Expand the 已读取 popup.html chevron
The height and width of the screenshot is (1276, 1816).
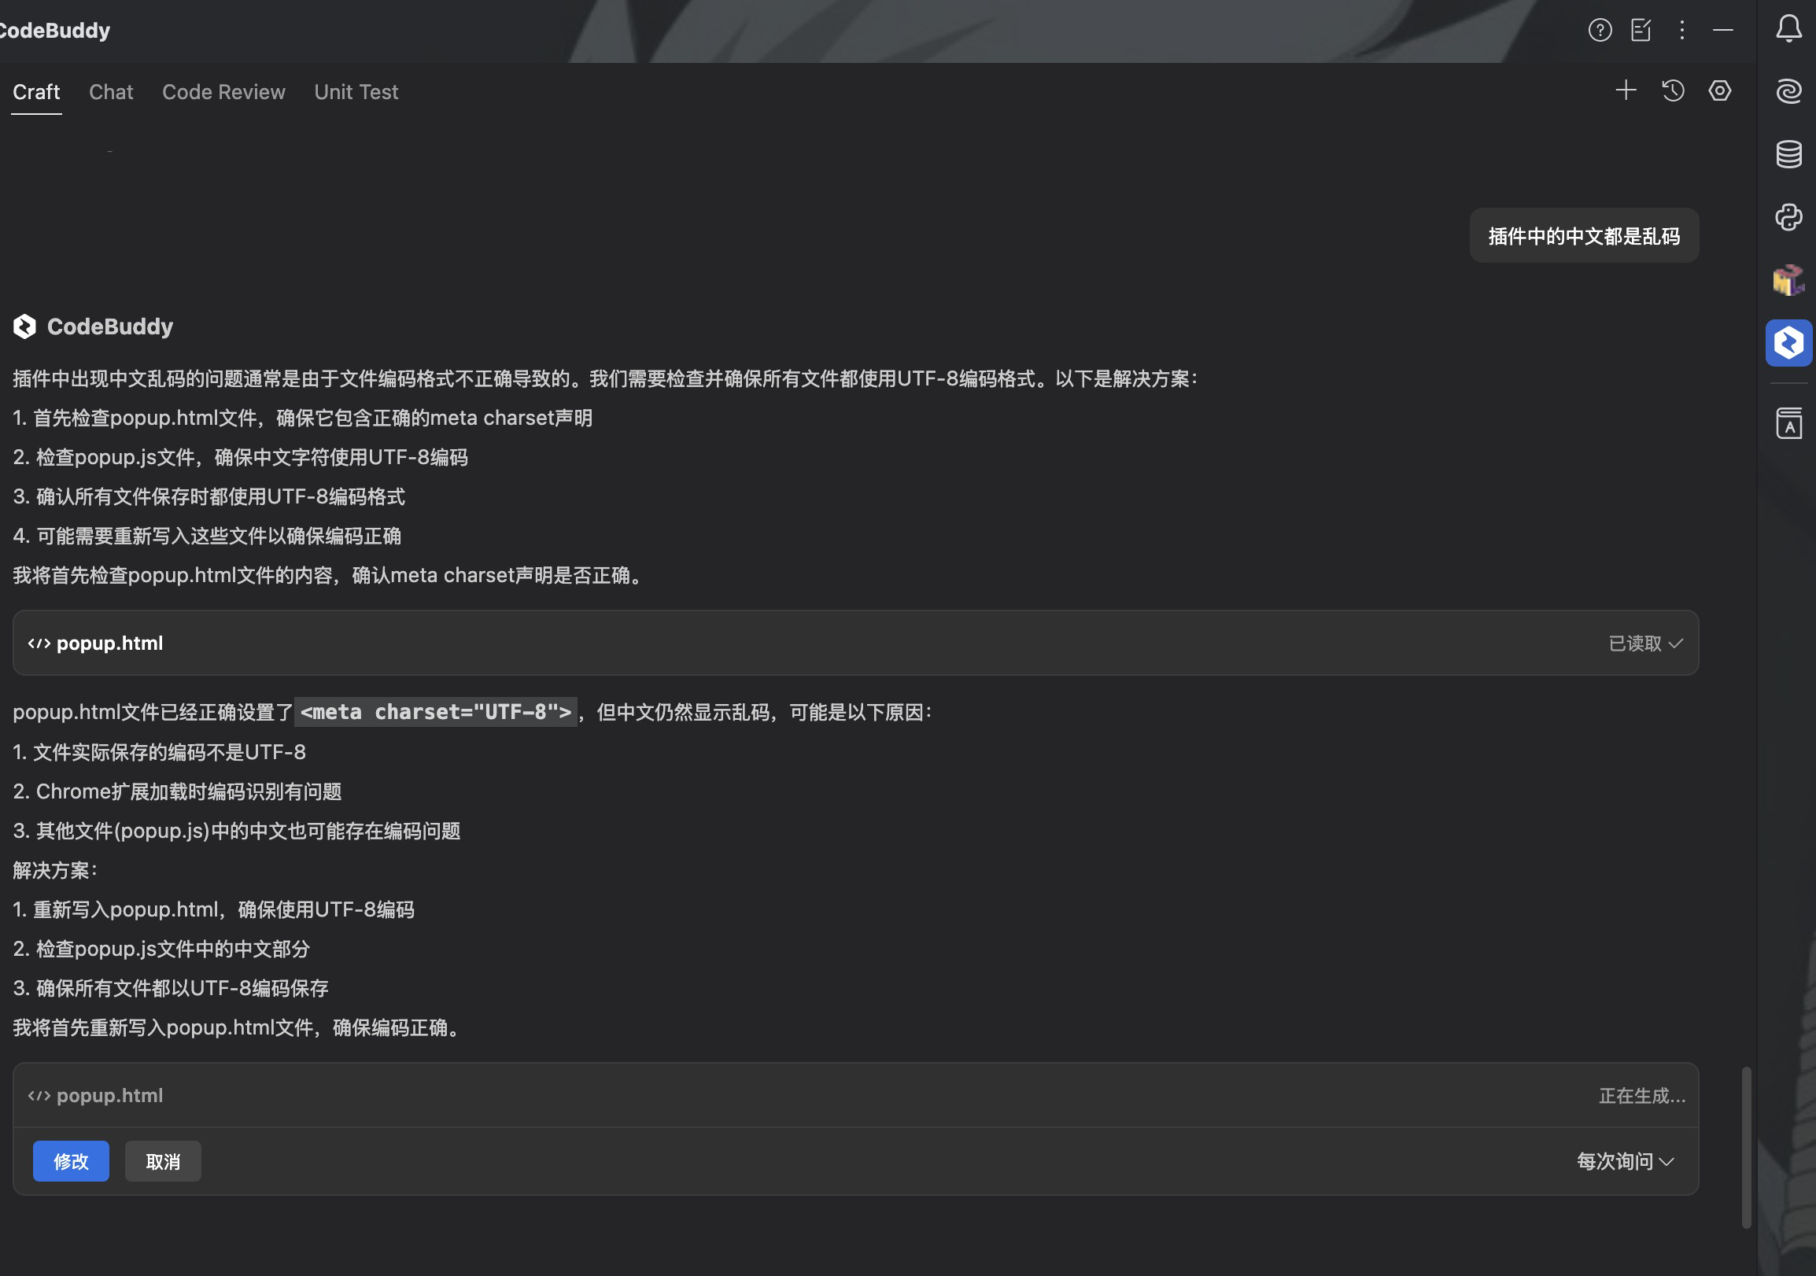pos(1675,644)
